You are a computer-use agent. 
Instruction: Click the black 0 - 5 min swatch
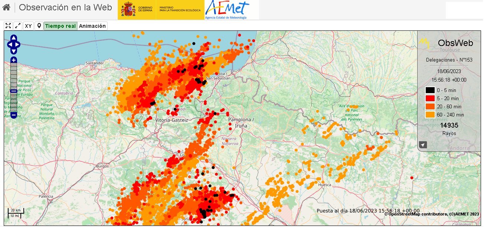coord(430,90)
